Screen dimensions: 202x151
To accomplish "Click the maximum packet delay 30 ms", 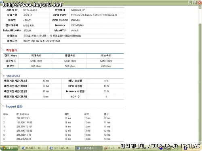I will pos(46,86).
